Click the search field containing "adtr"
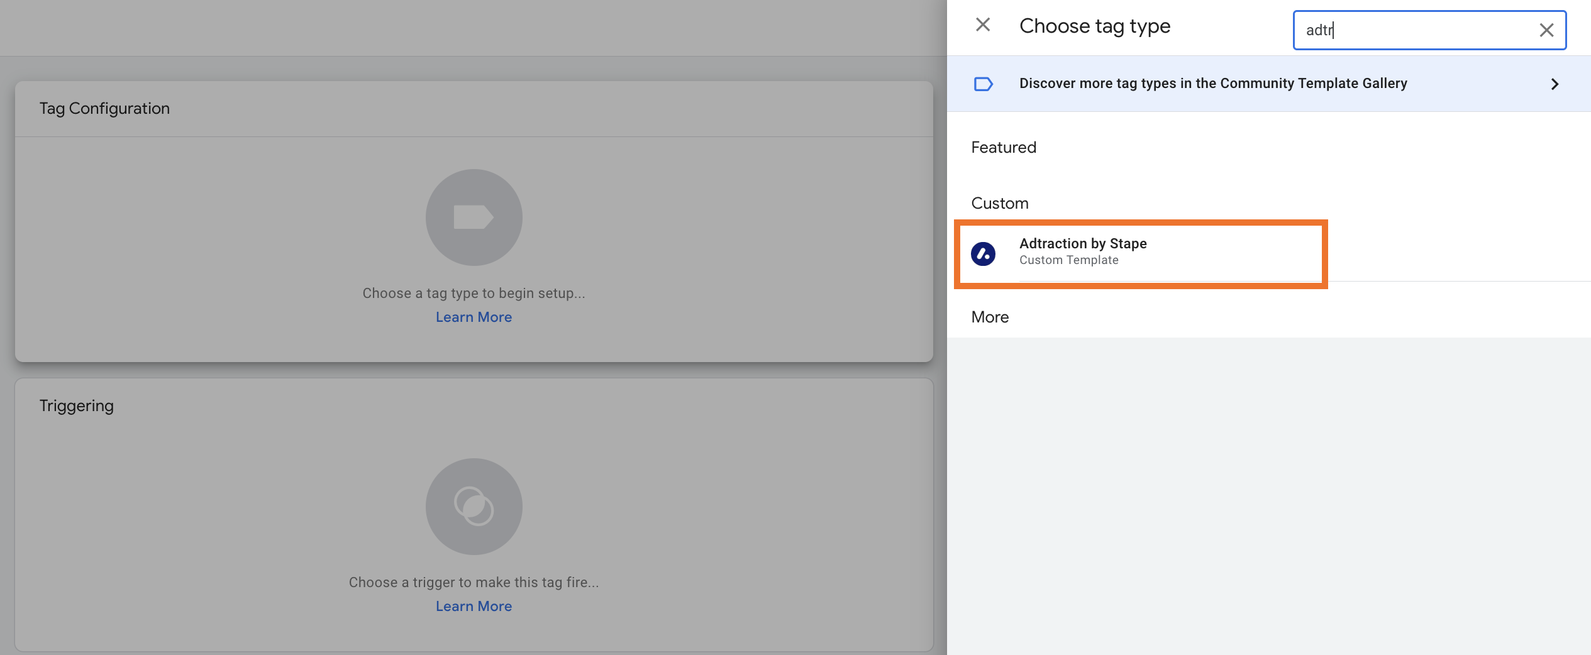The height and width of the screenshot is (655, 1591). click(1429, 30)
